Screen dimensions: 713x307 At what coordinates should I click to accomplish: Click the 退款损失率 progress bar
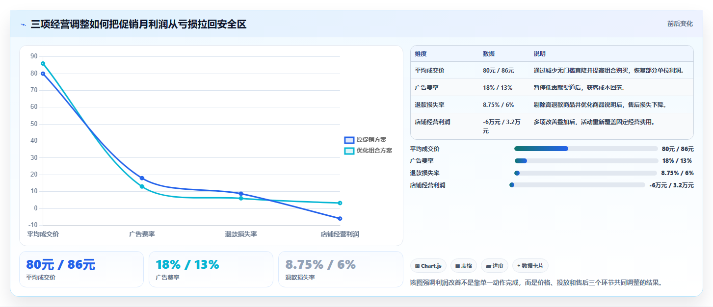point(585,173)
